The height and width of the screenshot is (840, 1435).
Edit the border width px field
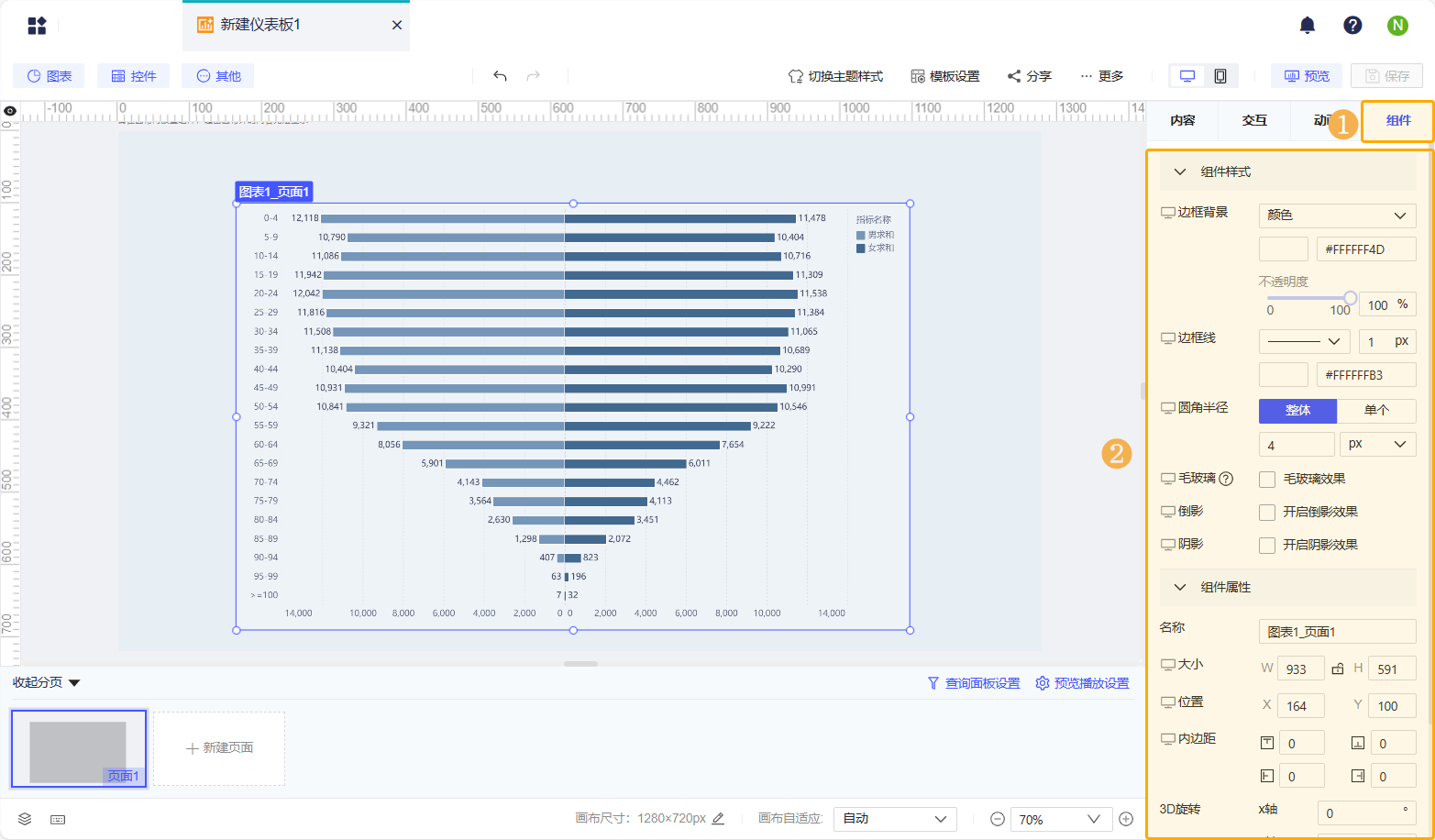tap(1387, 341)
